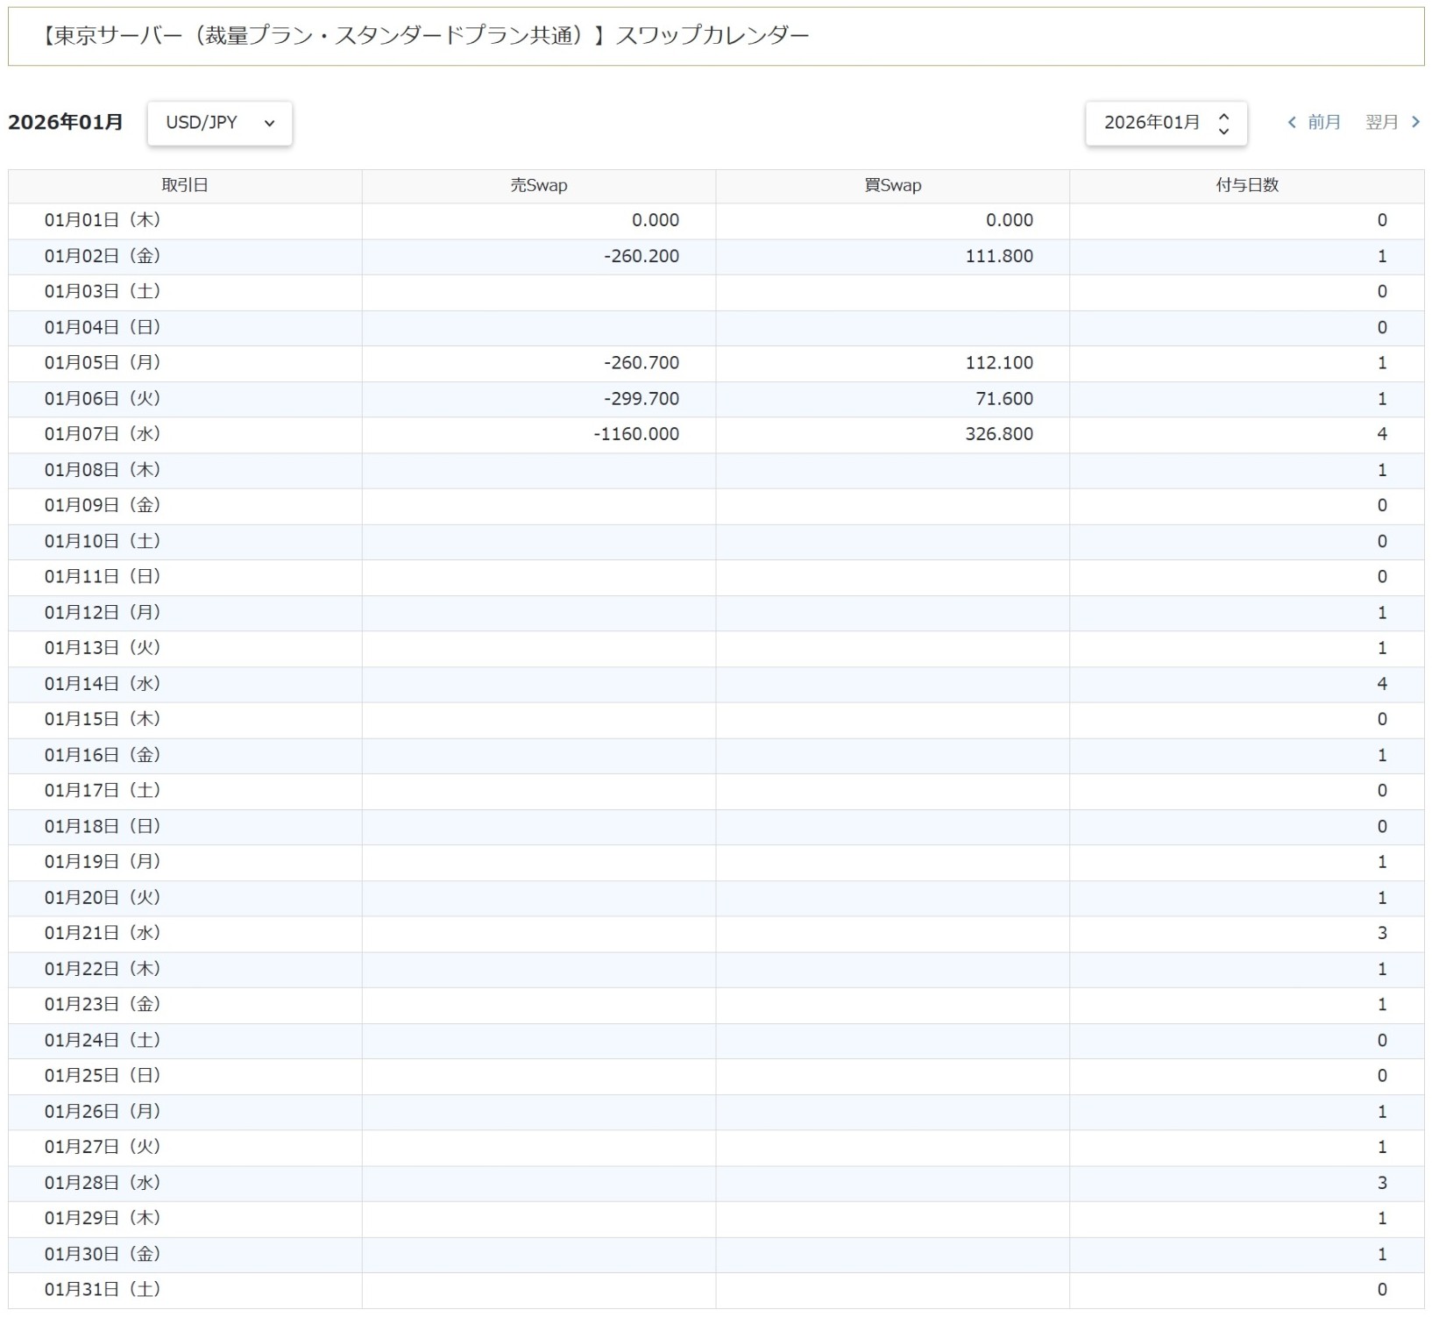Click the bold 2026年01月 heading

pos(66,123)
